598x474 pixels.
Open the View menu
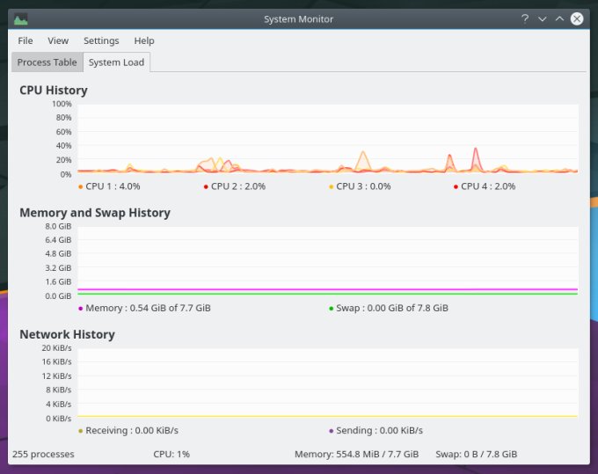(58, 40)
